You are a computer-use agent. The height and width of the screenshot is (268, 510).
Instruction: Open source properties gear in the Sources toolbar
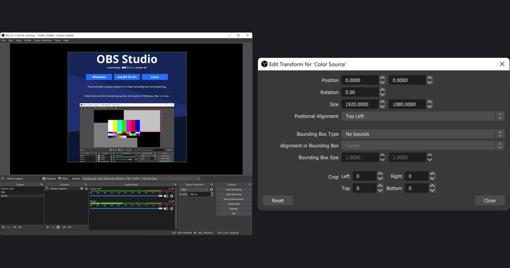pyautogui.click(x=58, y=227)
